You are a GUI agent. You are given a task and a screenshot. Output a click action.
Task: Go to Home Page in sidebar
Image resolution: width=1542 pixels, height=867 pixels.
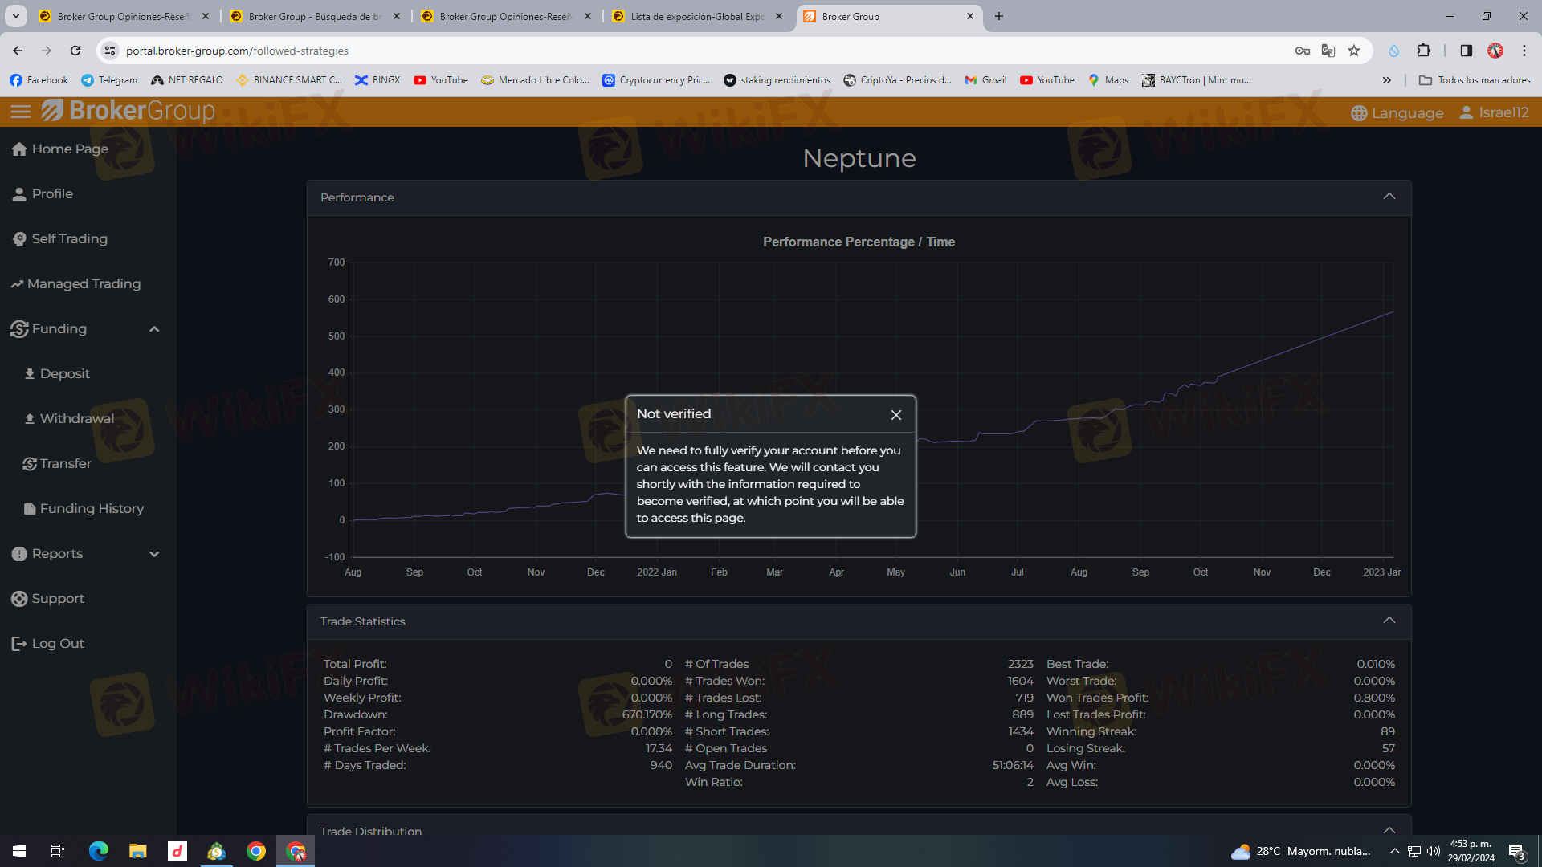coord(69,149)
